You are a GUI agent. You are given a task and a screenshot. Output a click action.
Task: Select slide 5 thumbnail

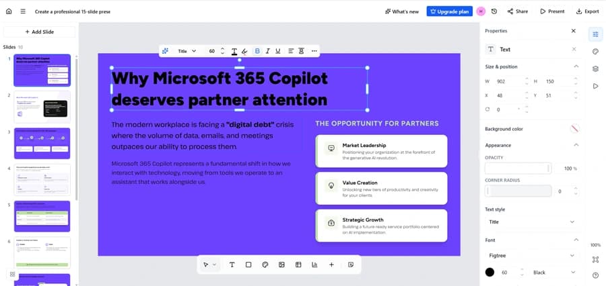click(42, 216)
